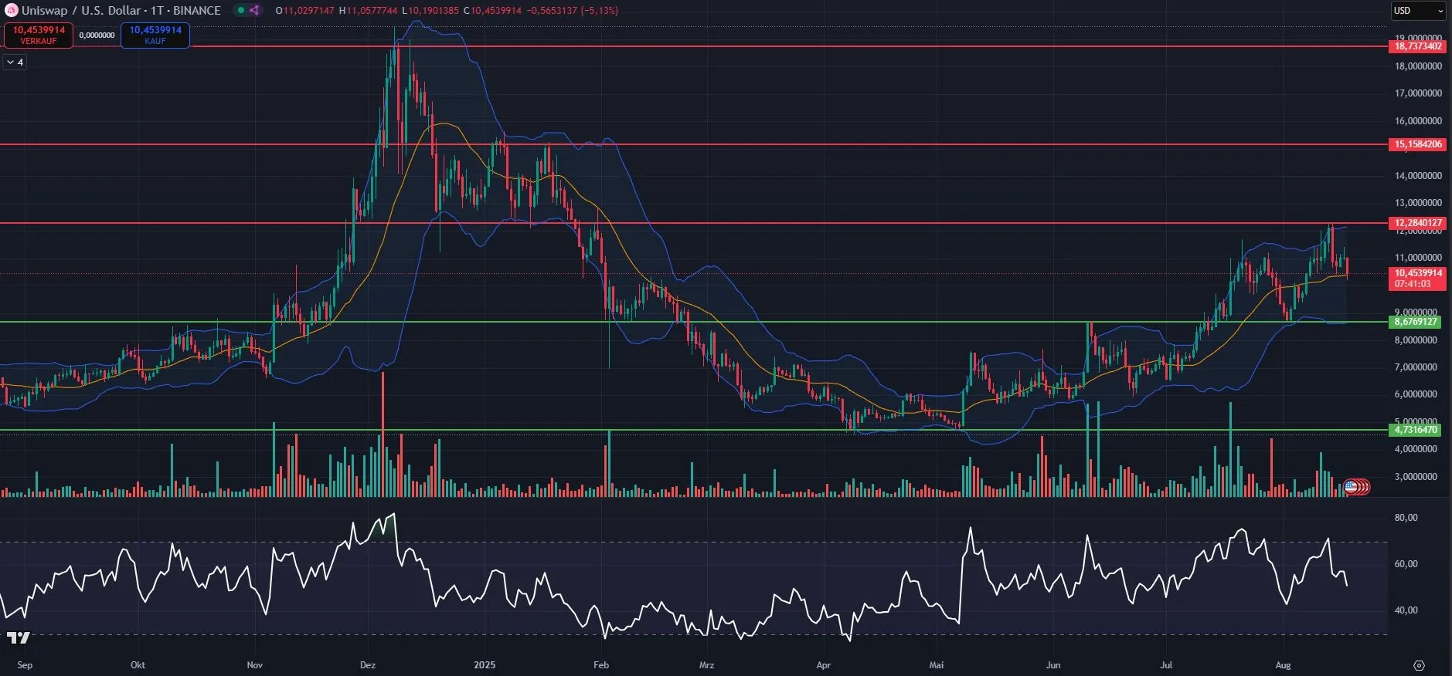Expand the collapsed indicators legend showing 4
1452x676 pixels.
[x=15, y=62]
